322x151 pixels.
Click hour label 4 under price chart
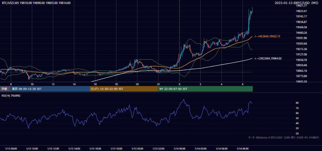click(x=221, y=84)
